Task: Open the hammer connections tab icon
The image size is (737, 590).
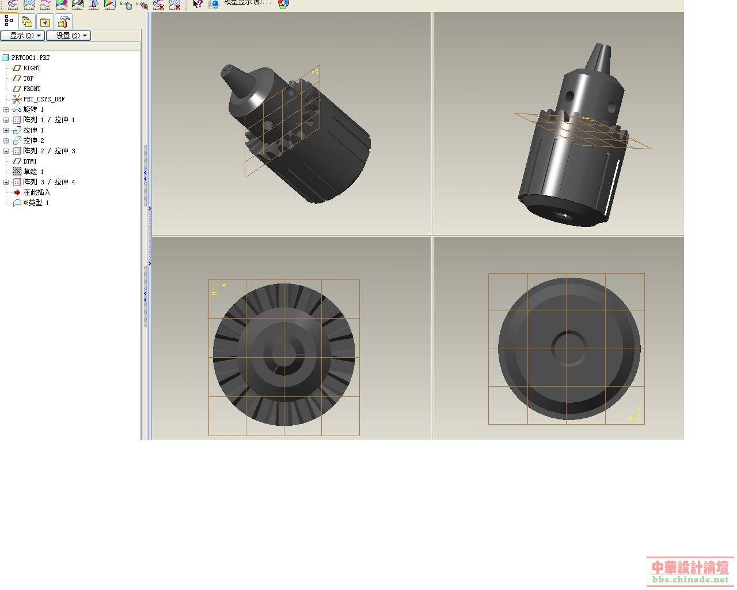Action: point(63,22)
